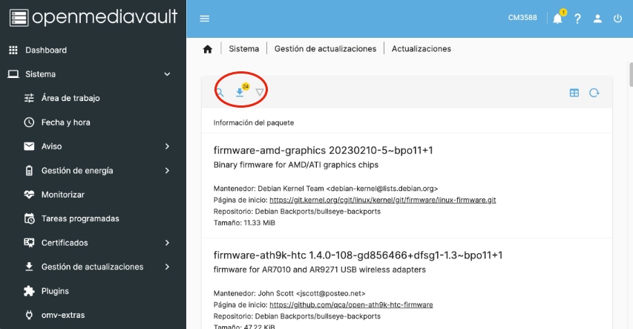Click the Actualizaciones breadcrumb
Viewport: 633px width, 329px height.
[421, 49]
